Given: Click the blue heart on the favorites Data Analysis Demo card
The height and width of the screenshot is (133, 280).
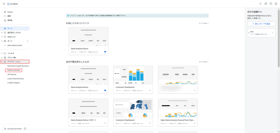Looking at the screenshot, I should click(105, 52).
